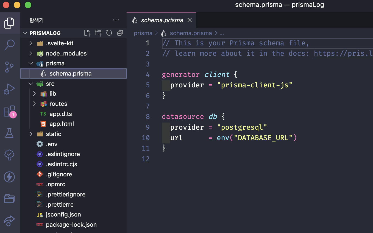Screen dimensions: 373x233
Task: Open the .eslintrc.cjs file
Action: pos(74,164)
